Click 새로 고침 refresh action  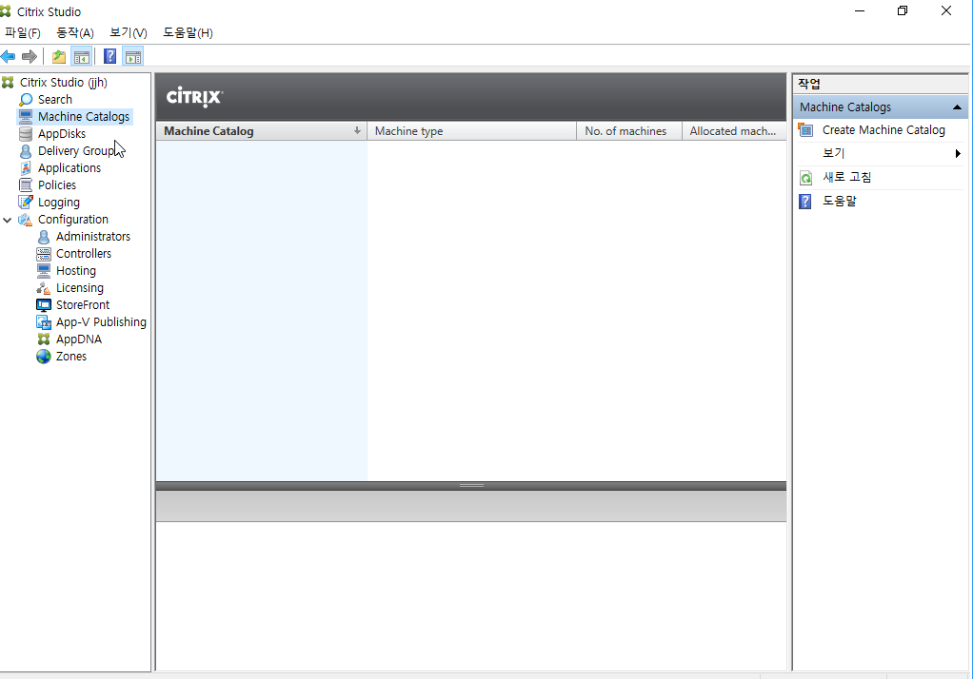tap(846, 177)
